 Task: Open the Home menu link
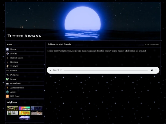pyautogui.click(x=13, y=49)
